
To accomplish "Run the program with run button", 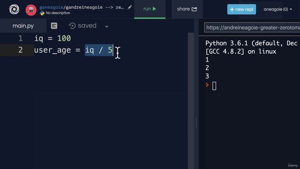I will [x=150, y=9].
